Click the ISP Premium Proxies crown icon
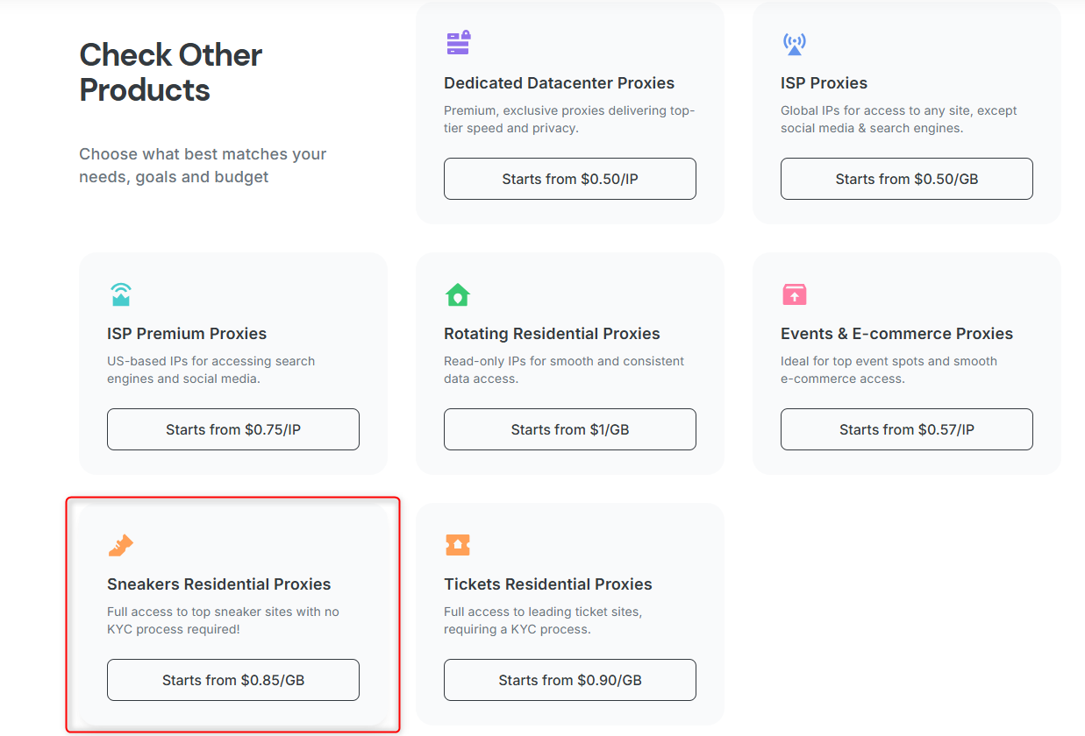Screen dimensions: 1085x736 (x=121, y=294)
